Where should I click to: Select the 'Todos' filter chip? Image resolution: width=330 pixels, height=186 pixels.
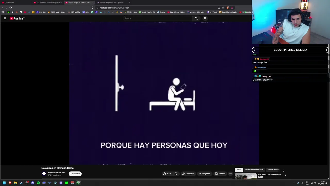pos(239,170)
